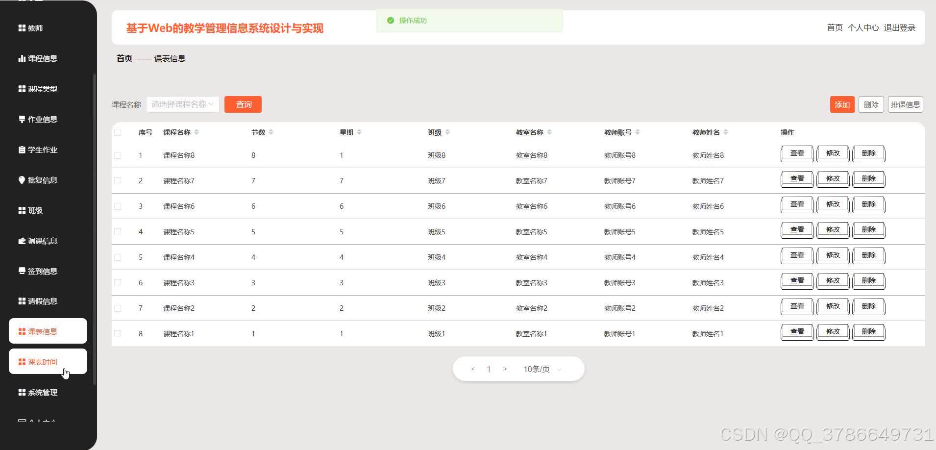Click the 课表信息 orange grid icon

22,331
